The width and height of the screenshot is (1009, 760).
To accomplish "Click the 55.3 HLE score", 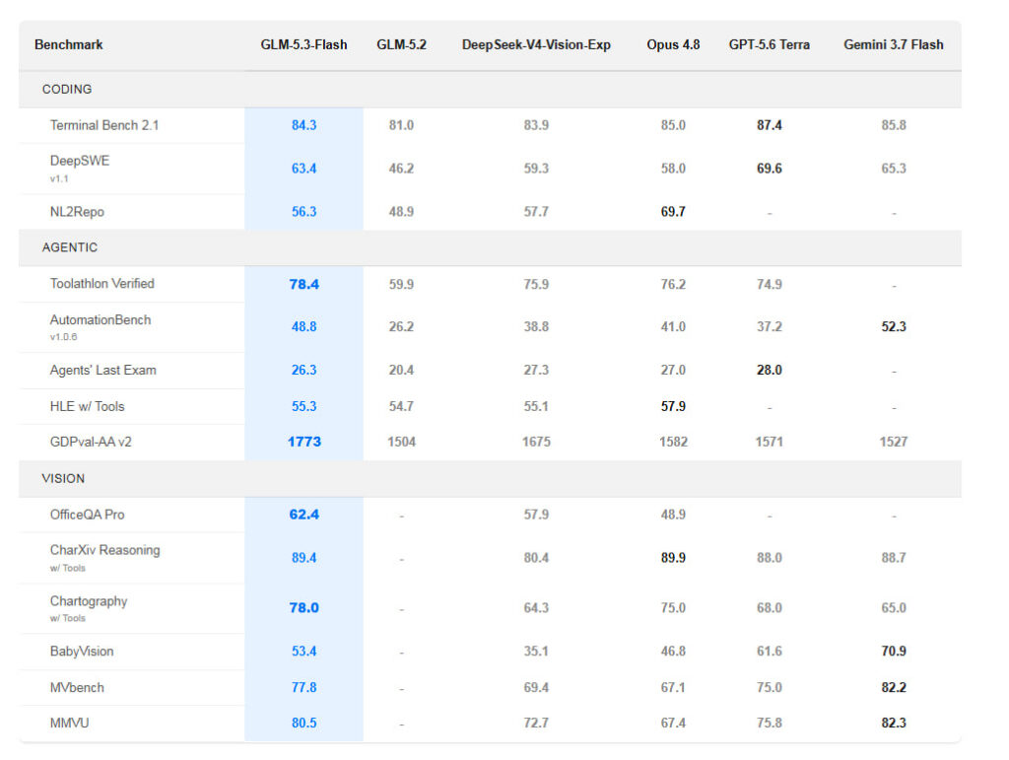I will pos(303,407).
